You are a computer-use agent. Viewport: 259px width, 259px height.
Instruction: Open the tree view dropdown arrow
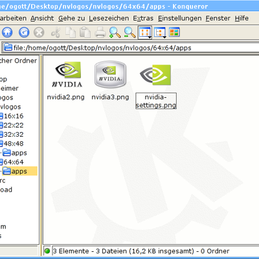point(164,38)
